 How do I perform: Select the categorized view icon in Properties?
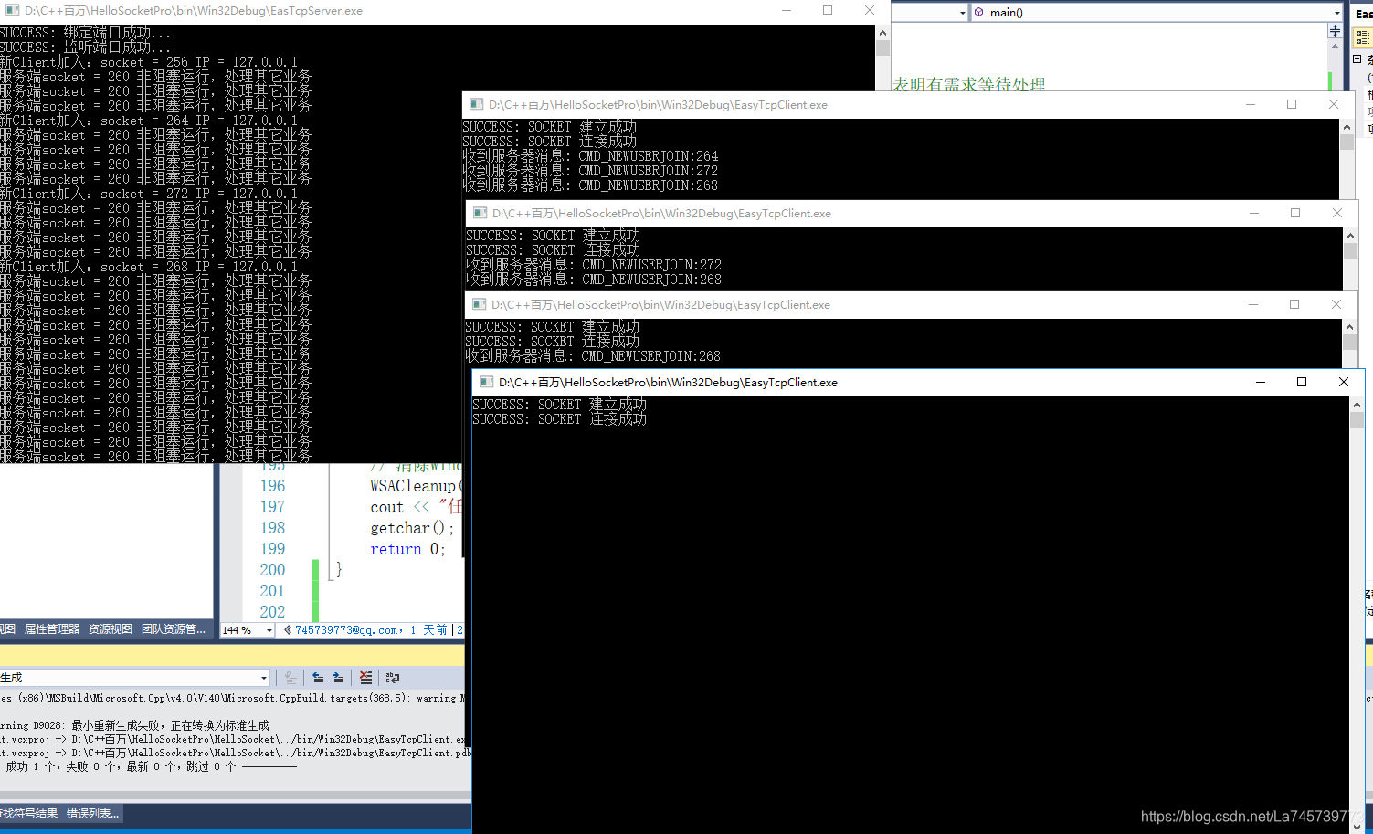(x=1363, y=37)
